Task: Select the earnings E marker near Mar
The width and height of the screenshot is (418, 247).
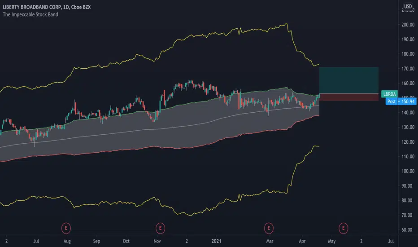Action: [269, 228]
